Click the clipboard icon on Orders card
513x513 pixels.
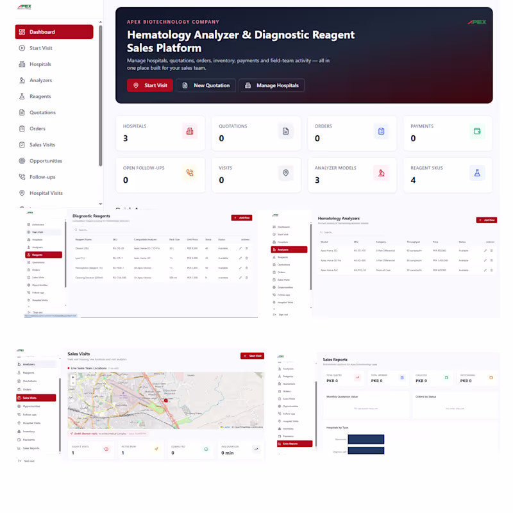click(x=381, y=131)
